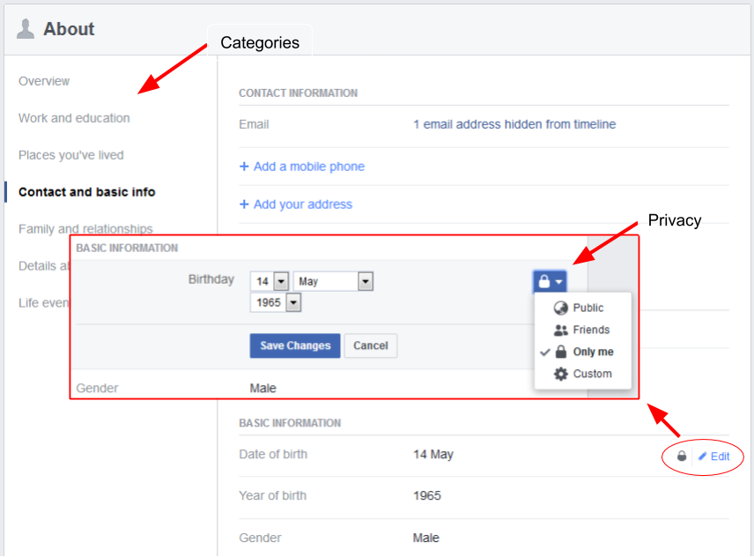The width and height of the screenshot is (754, 557).
Task: Open the blue lock privacy selector
Action: point(551,281)
